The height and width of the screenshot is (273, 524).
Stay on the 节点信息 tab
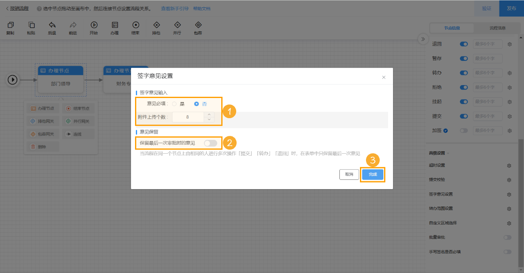(451, 28)
